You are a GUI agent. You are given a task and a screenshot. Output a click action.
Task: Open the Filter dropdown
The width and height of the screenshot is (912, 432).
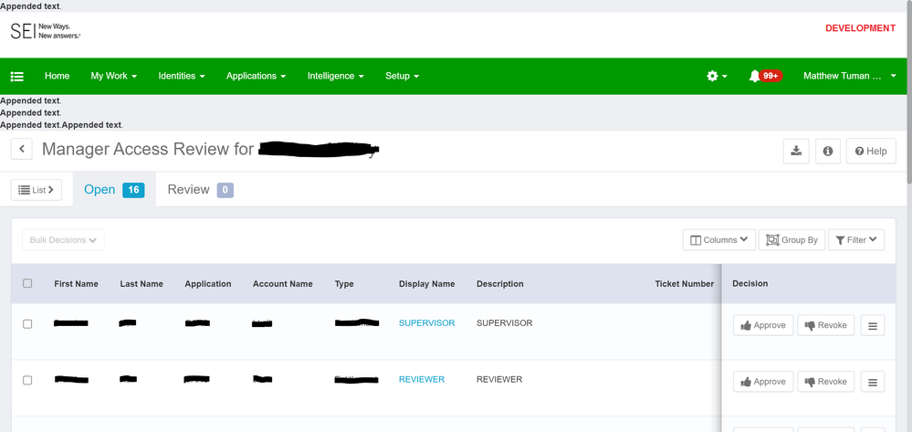[x=855, y=240]
